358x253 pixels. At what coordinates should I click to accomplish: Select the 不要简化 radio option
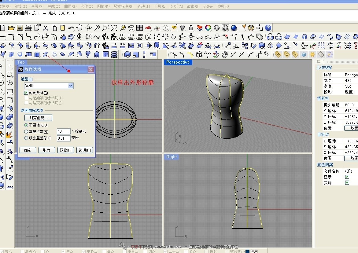pyautogui.click(x=26, y=125)
